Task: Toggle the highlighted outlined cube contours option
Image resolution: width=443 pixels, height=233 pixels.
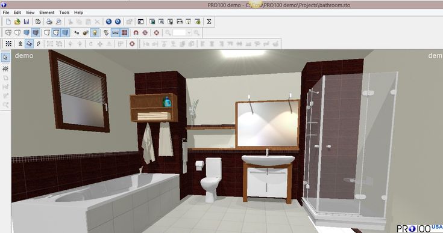Action: (x=56, y=32)
